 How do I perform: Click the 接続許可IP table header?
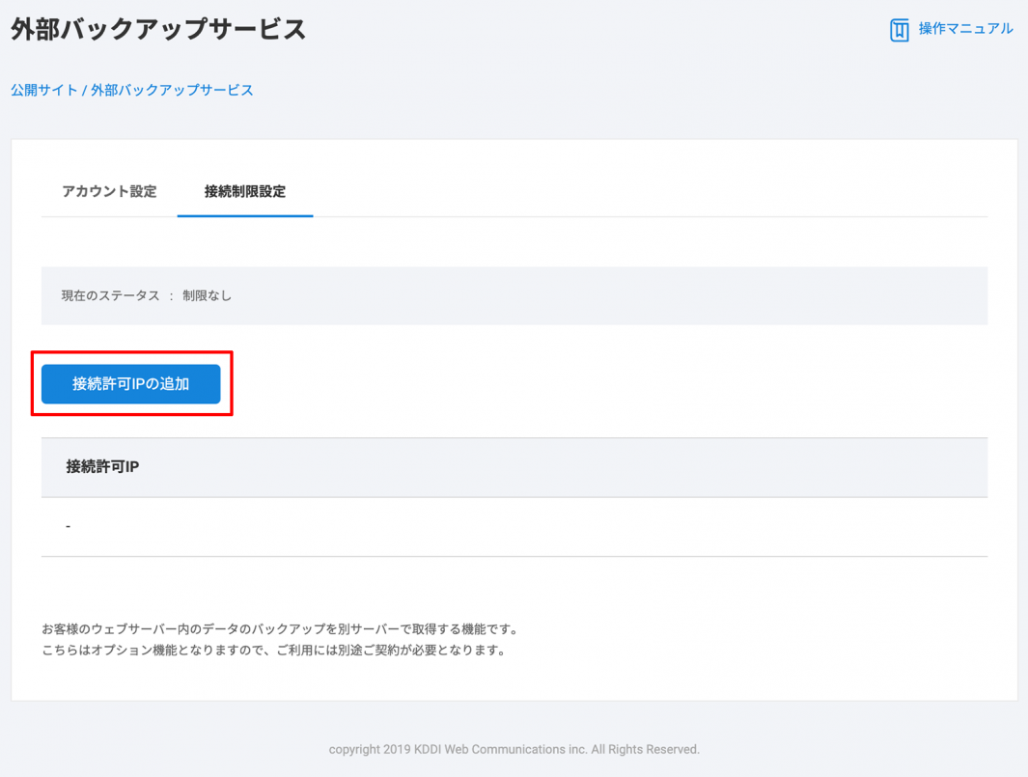[x=103, y=467]
